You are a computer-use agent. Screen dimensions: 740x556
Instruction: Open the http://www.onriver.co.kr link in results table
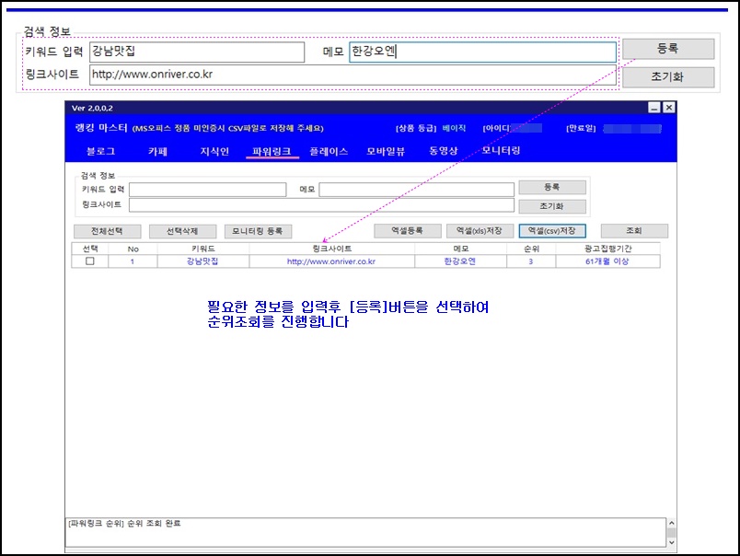pyautogui.click(x=330, y=261)
